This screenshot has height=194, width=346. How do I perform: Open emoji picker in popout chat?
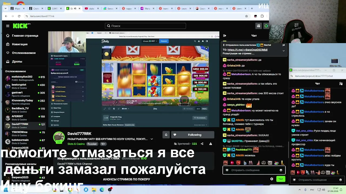341,180
